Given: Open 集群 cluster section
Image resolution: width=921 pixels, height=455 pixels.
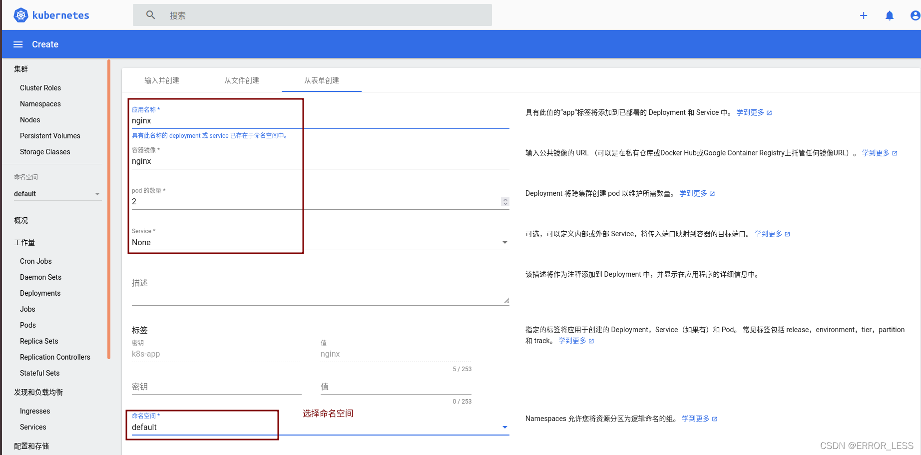Looking at the screenshot, I should (21, 69).
